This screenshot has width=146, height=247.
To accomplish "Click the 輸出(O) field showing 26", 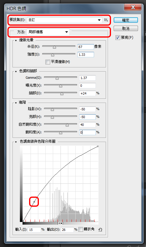I will pyautogui.click(x=67, y=230).
